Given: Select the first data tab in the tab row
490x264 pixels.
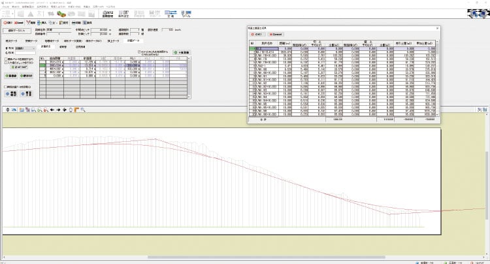Looking at the screenshot, I should [x=11, y=41].
